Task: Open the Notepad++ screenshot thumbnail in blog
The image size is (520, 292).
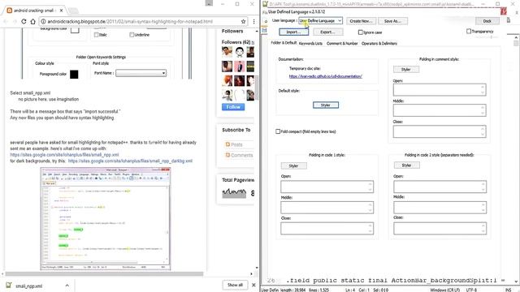Action: pos(106,219)
